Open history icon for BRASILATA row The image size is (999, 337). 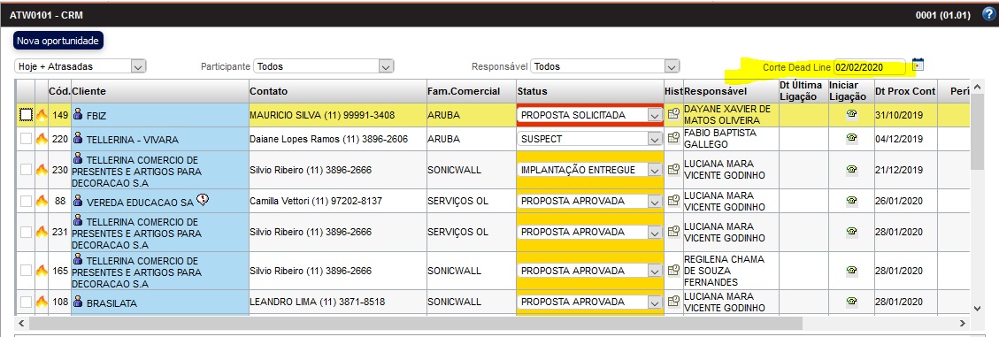pos(673,302)
